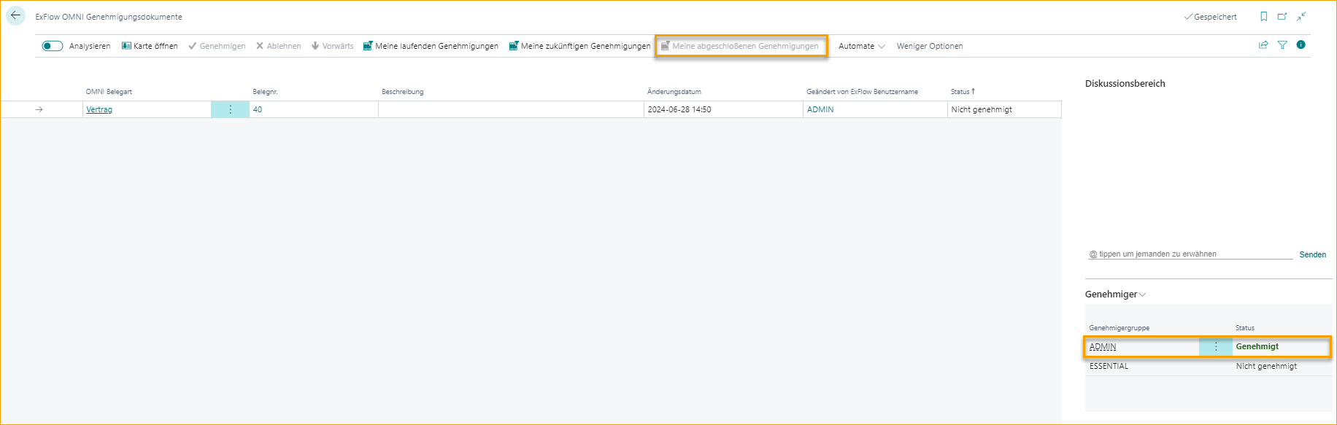Screen dimensions: 1337x425
Task: Collapse the Genehmiger section
Action: (1115, 295)
